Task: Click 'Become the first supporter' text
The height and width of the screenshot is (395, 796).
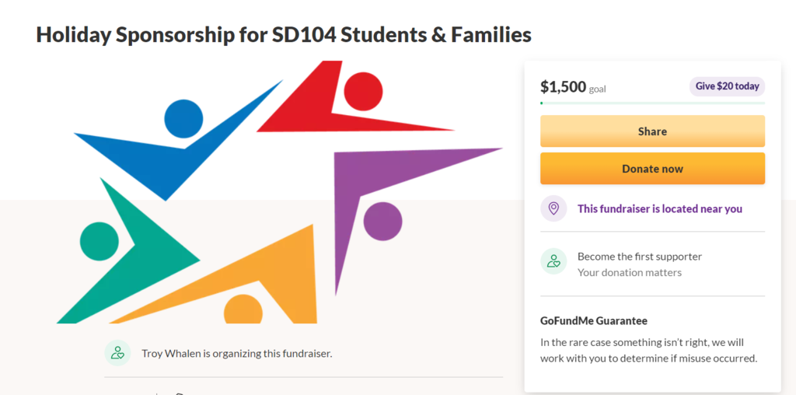Action: pos(640,257)
